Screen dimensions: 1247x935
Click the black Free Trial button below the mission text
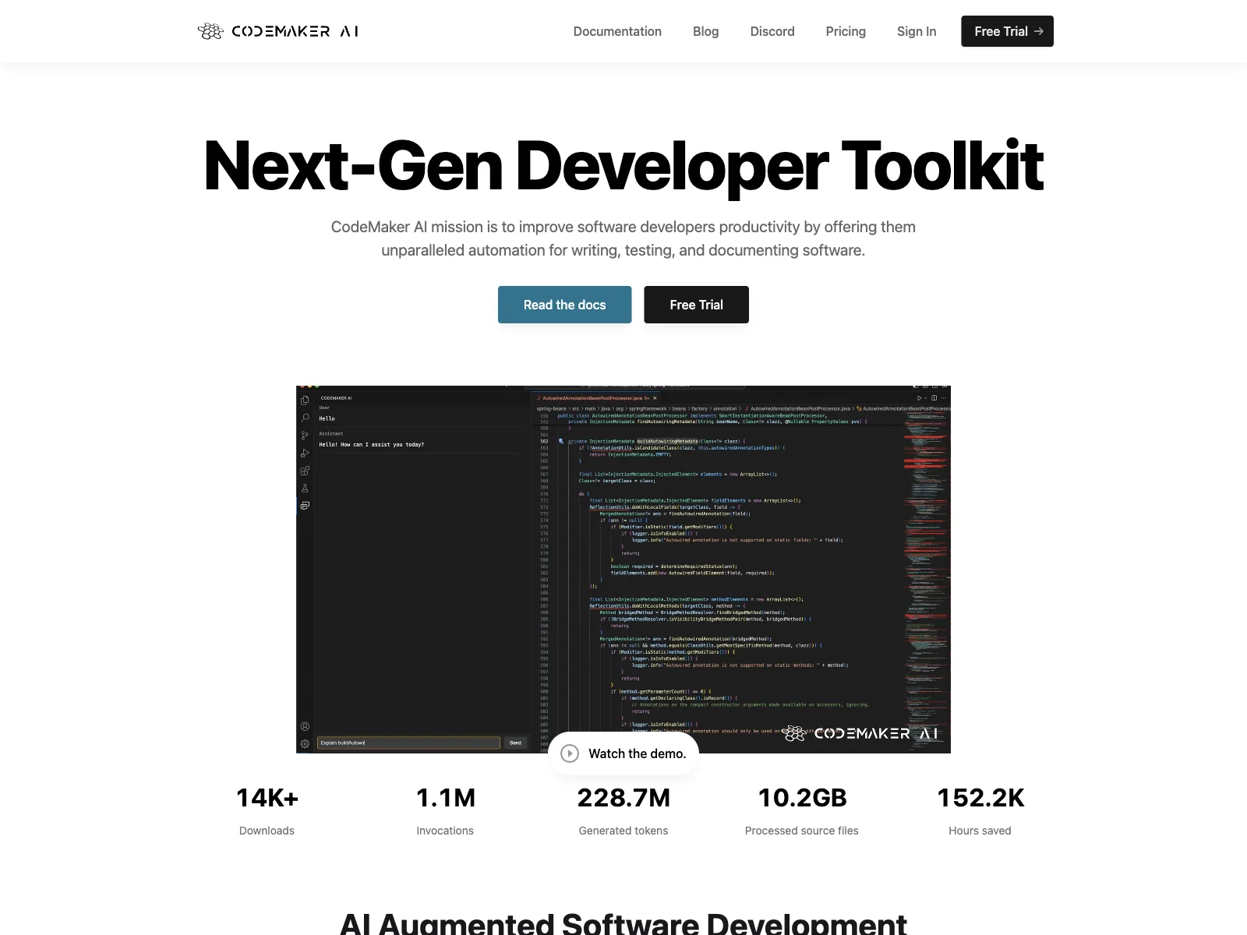696,305
